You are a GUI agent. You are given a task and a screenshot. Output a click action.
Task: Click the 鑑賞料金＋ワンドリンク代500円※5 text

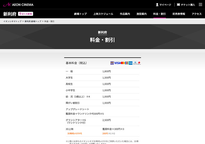[85, 114]
